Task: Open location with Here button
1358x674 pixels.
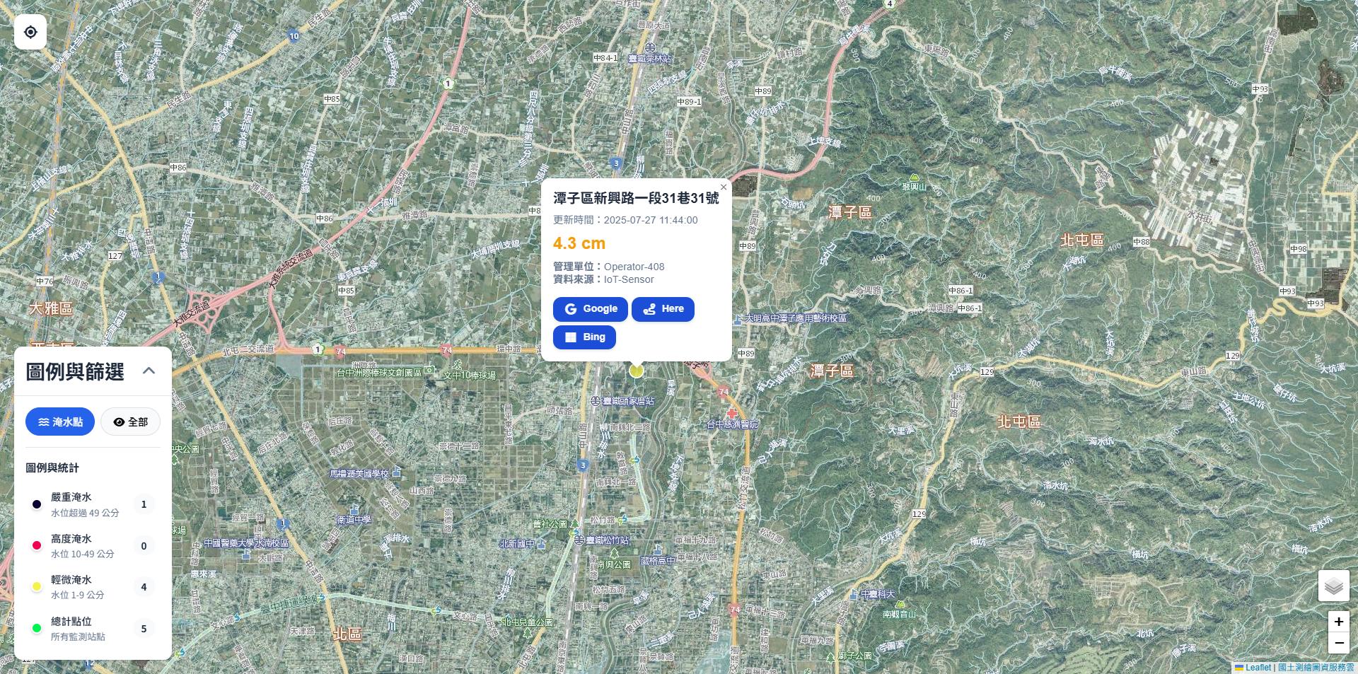Action: [x=663, y=309]
